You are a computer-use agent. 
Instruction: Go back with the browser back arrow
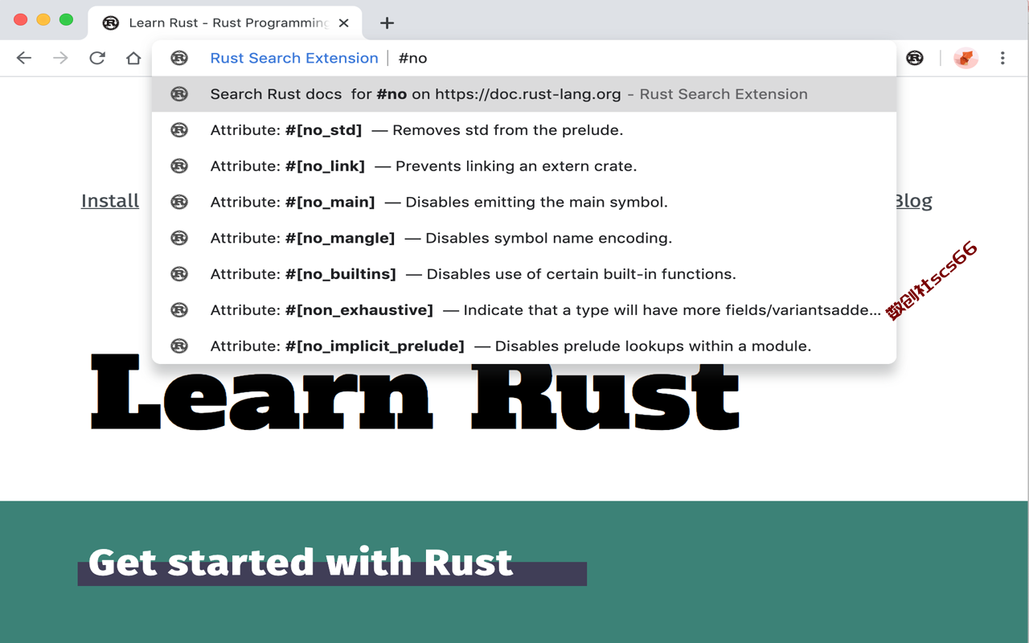click(x=24, y=58)
